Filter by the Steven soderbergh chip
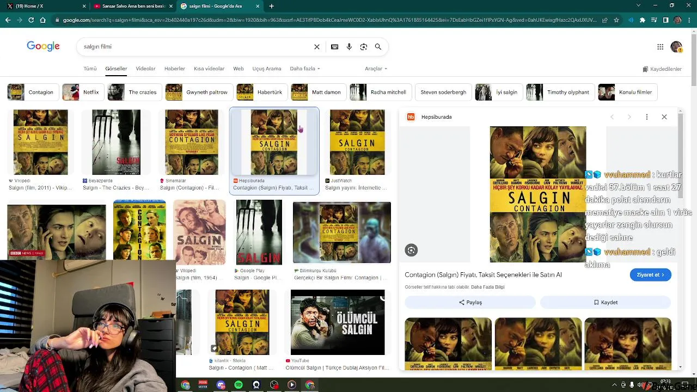This screenshot has height=392, width=697. [443, 92]
